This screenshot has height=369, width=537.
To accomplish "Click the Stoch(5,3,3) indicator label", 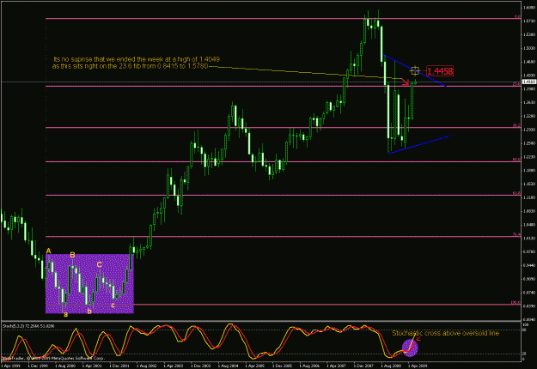I will click(x=28, y=326).
